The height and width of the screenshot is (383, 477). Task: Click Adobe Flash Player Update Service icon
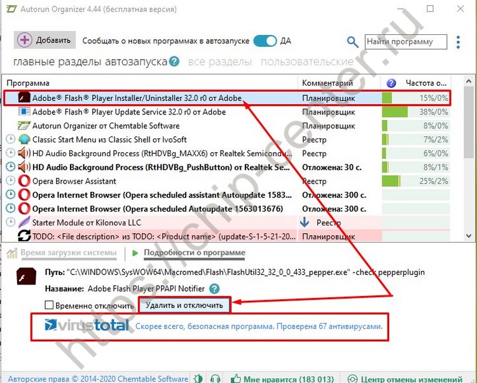pyautogui.click(x=24, y=111)
